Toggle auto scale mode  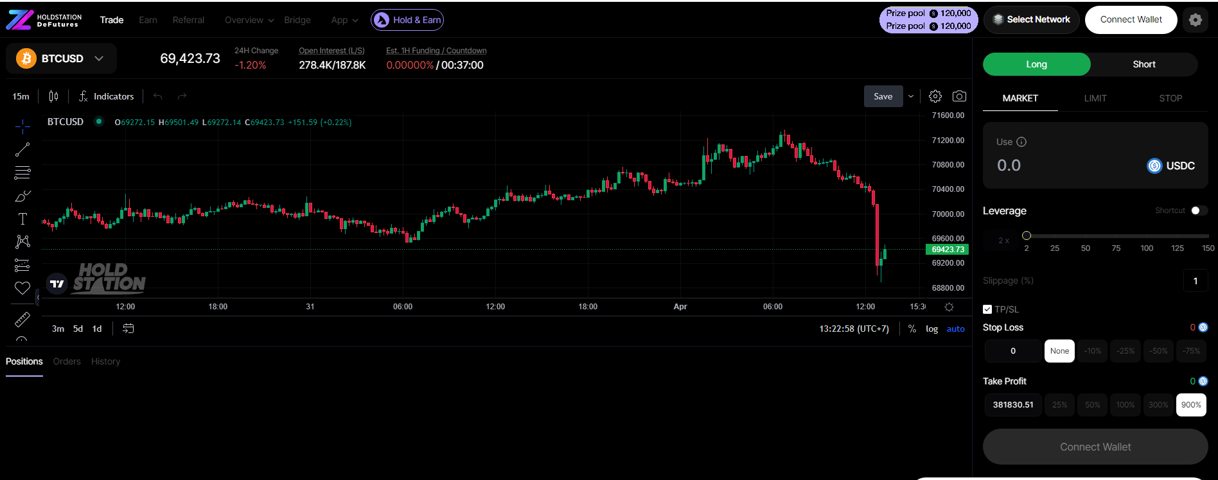955,329
